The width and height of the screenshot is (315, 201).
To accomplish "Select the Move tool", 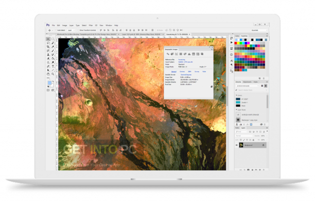I will (x=48, y=39).
